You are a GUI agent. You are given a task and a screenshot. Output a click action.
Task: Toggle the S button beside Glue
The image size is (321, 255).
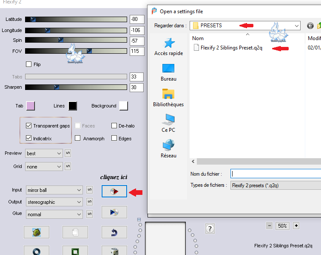[x=89, y=214]
